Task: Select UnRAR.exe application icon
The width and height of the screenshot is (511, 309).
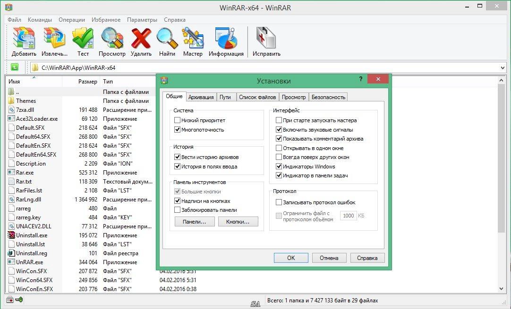Action: pos(11,262)
